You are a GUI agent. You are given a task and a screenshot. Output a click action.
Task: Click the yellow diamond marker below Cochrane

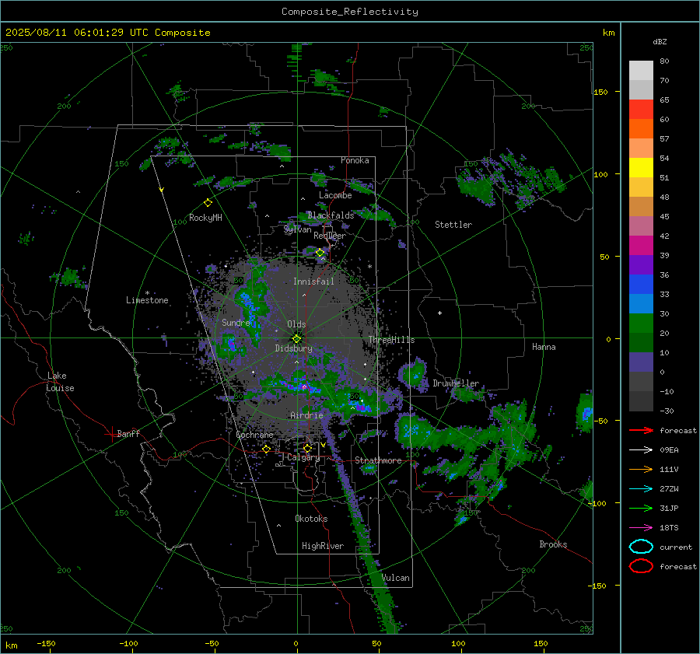266,449
